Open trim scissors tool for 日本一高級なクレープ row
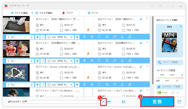Viewport: 188px width, 109px height. 92,37
